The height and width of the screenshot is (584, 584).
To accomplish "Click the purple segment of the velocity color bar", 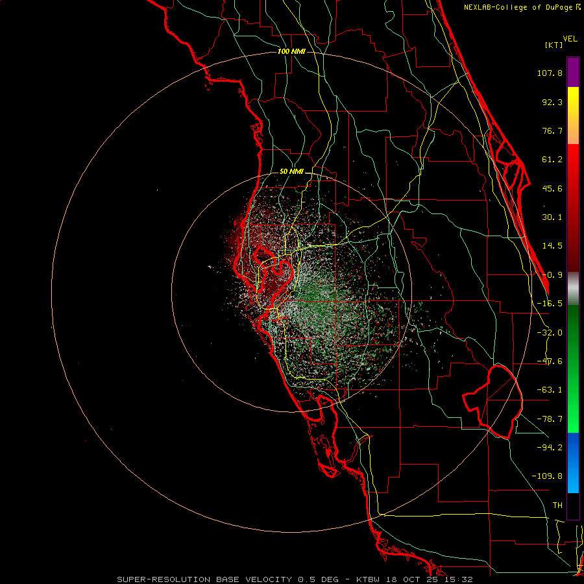I will (573, 72).
